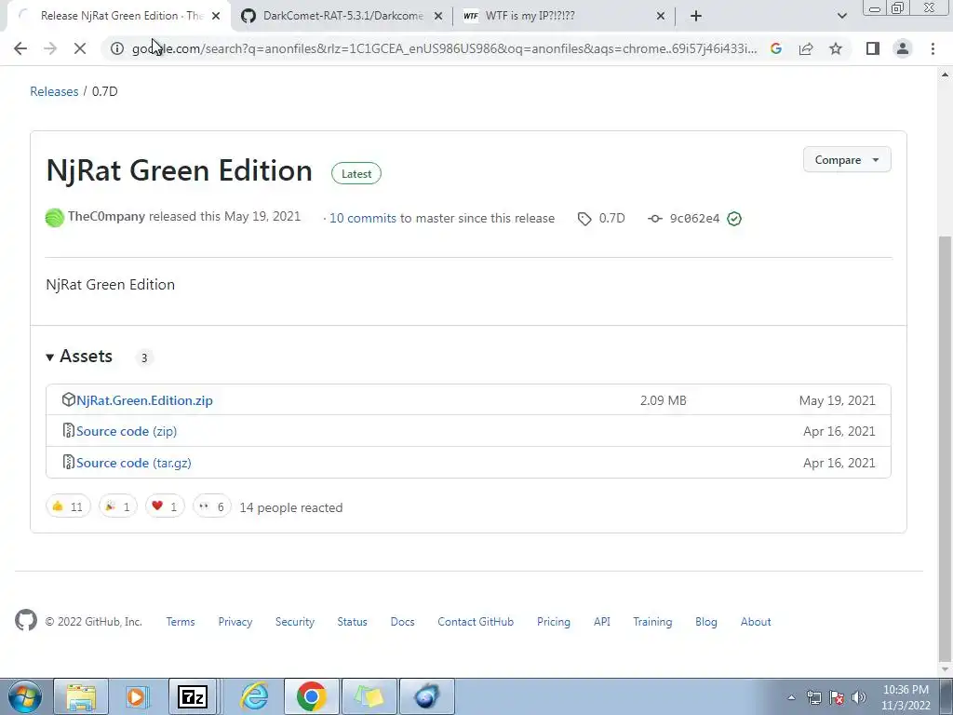Close the DarkComet-RAT tab

(x=438, y=16)
